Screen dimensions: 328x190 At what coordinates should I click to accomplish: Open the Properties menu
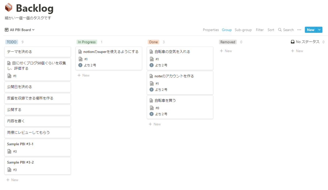tap(211, 30)
